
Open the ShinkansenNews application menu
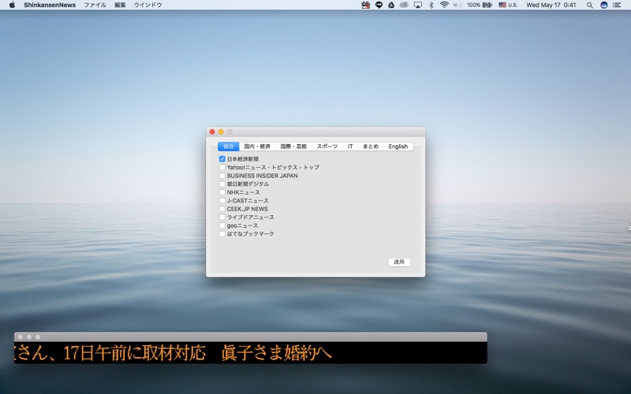[50, 5]
